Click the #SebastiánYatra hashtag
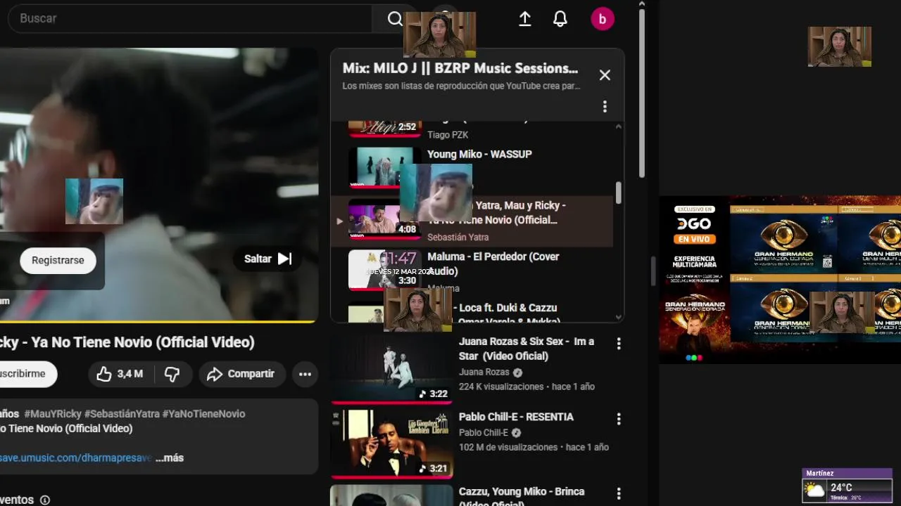This screenshot has width=901, height=506. point(122,414)
